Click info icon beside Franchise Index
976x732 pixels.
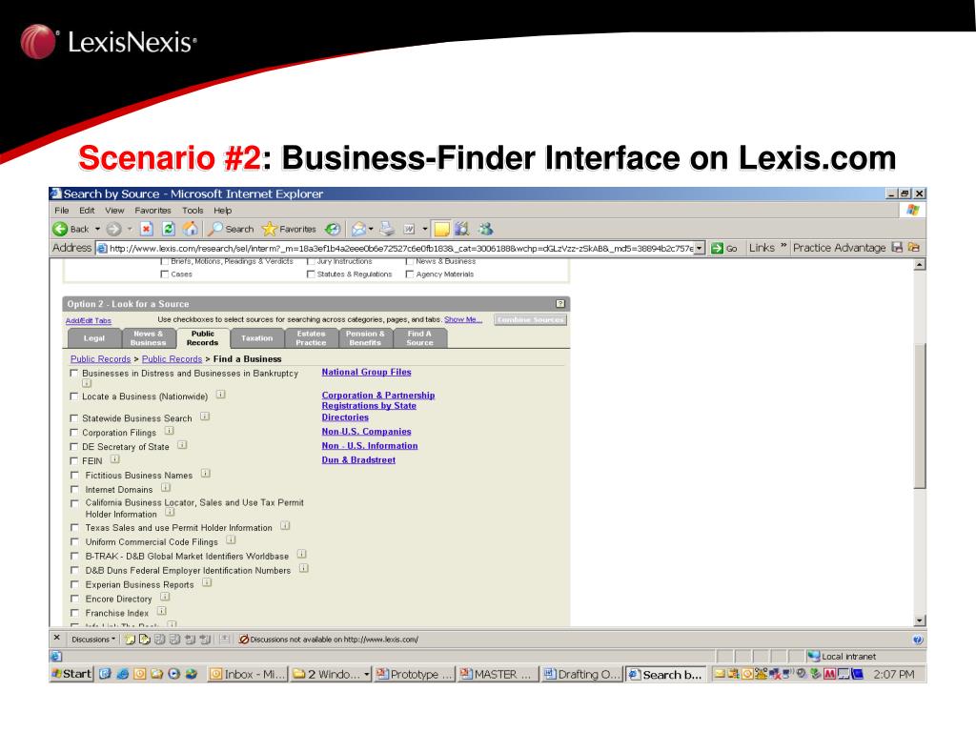tap(161, 611)
